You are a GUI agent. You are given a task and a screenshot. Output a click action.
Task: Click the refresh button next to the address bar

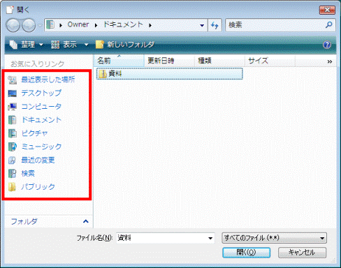click(215, 25)
